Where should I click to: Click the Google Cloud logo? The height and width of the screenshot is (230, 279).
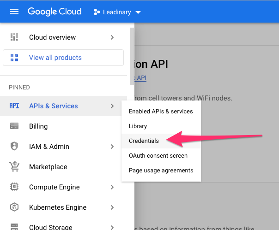(x=55, y=12)
